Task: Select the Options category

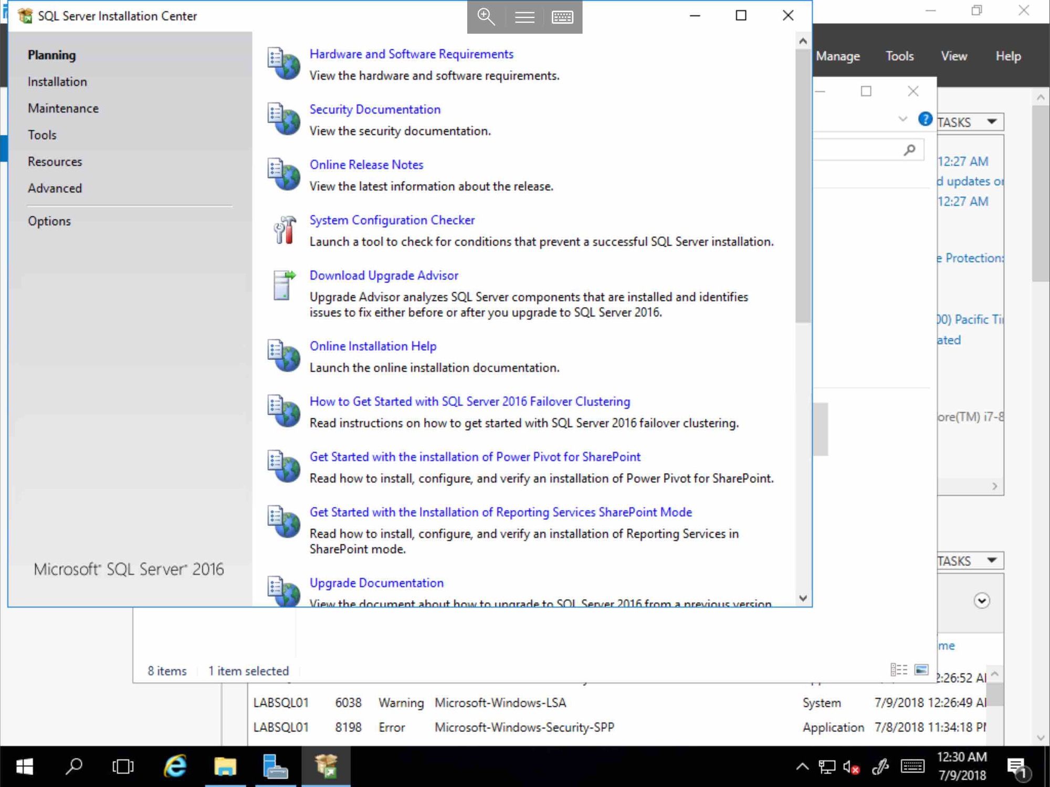Action: (49, 221)
